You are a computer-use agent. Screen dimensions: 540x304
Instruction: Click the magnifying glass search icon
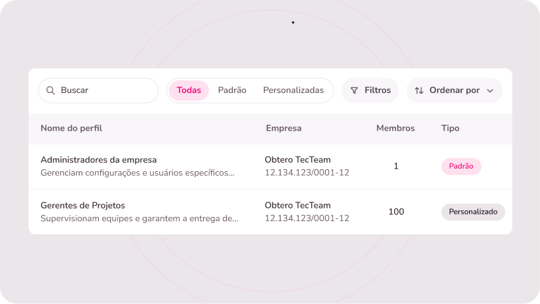pos(50,90)
